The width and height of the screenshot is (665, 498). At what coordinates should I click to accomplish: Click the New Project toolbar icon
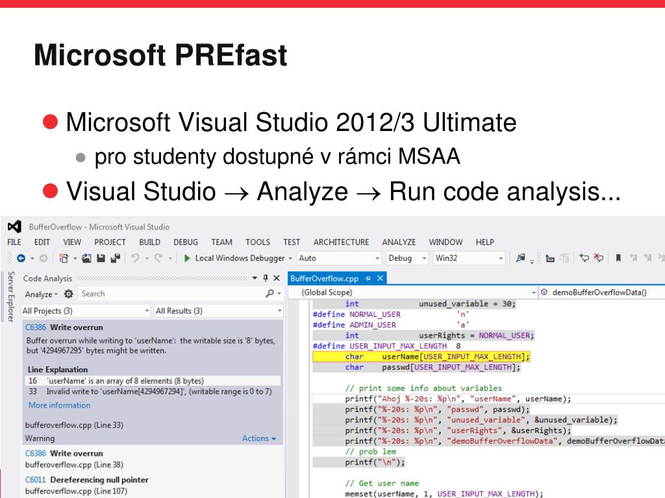[x=64, y=258]
